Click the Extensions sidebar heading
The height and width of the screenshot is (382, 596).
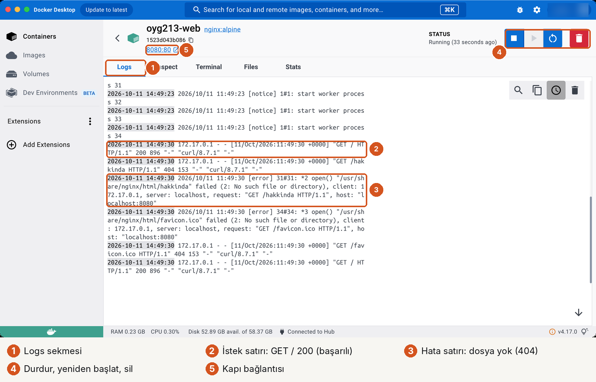[24, 121]
